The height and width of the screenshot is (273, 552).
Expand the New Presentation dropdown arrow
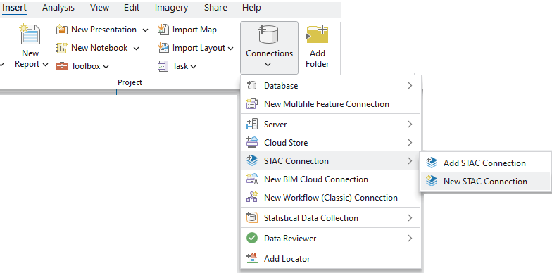tap(145, 30)
